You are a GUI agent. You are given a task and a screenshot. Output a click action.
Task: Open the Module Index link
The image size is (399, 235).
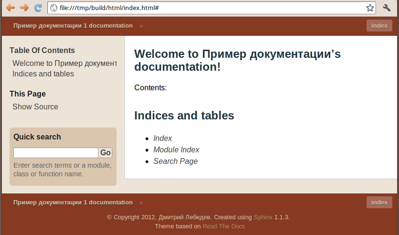pyautogui.click(x=176, y=150)
